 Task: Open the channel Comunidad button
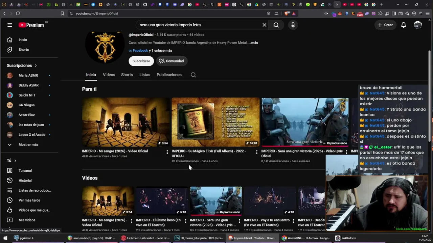click(x=172, y=61)
